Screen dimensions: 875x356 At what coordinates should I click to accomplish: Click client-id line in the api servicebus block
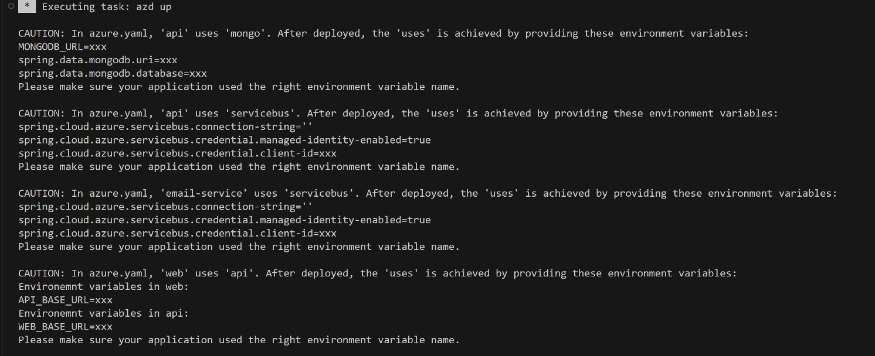tap(177, 153)
